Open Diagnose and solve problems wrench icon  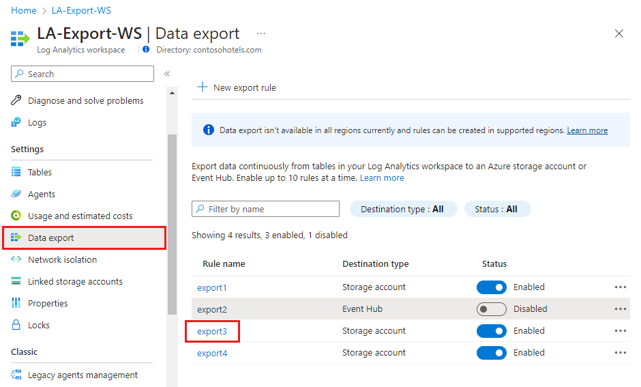[16, 101]
